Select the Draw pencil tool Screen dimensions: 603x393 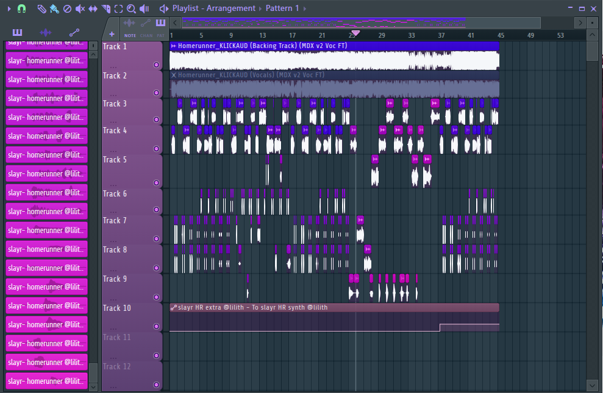(41, 9)
